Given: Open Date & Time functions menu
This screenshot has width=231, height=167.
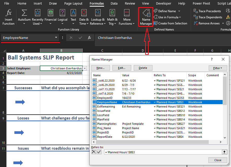Looking at the screenshot, I should pos(84,17).
